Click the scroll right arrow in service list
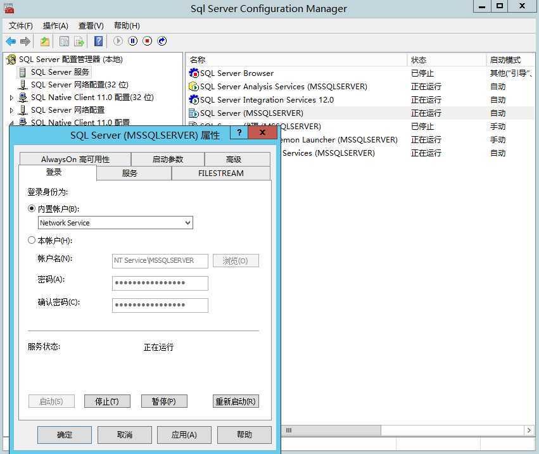539x454 pixels. (529, 431)
